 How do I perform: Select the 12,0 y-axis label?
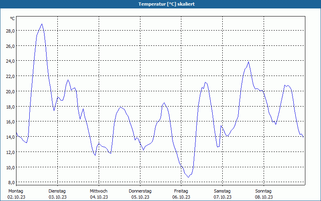tap(10, 152)
